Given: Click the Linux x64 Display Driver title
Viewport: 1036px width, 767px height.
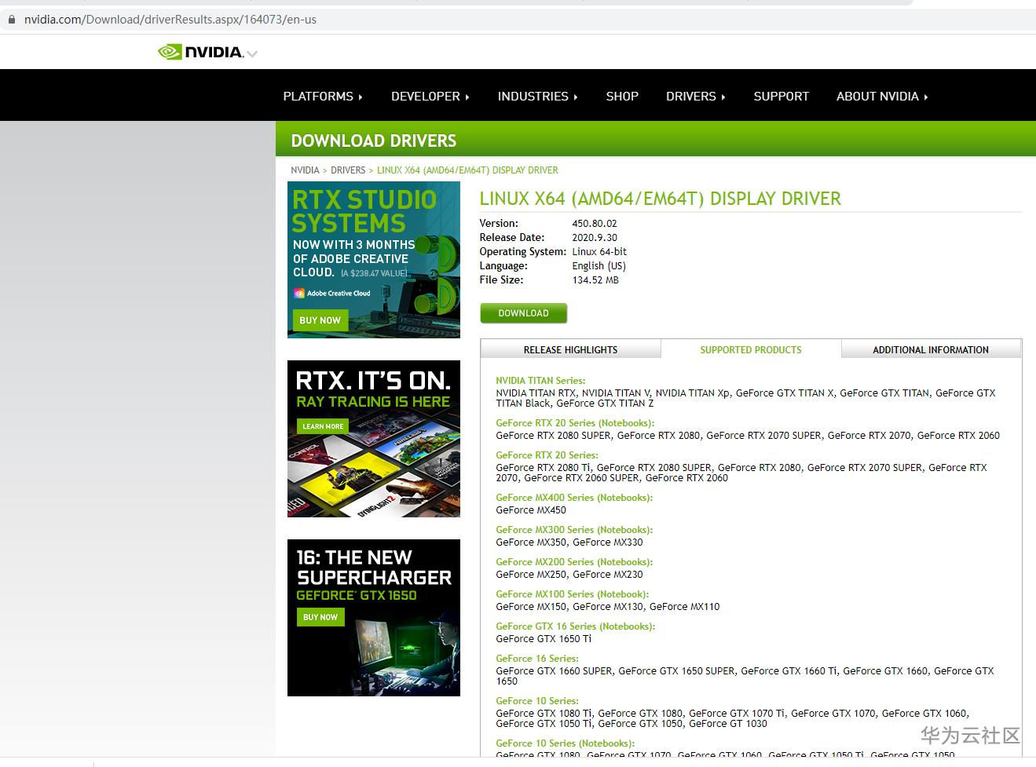Looking at the screenshot, I should pos(661,199).
